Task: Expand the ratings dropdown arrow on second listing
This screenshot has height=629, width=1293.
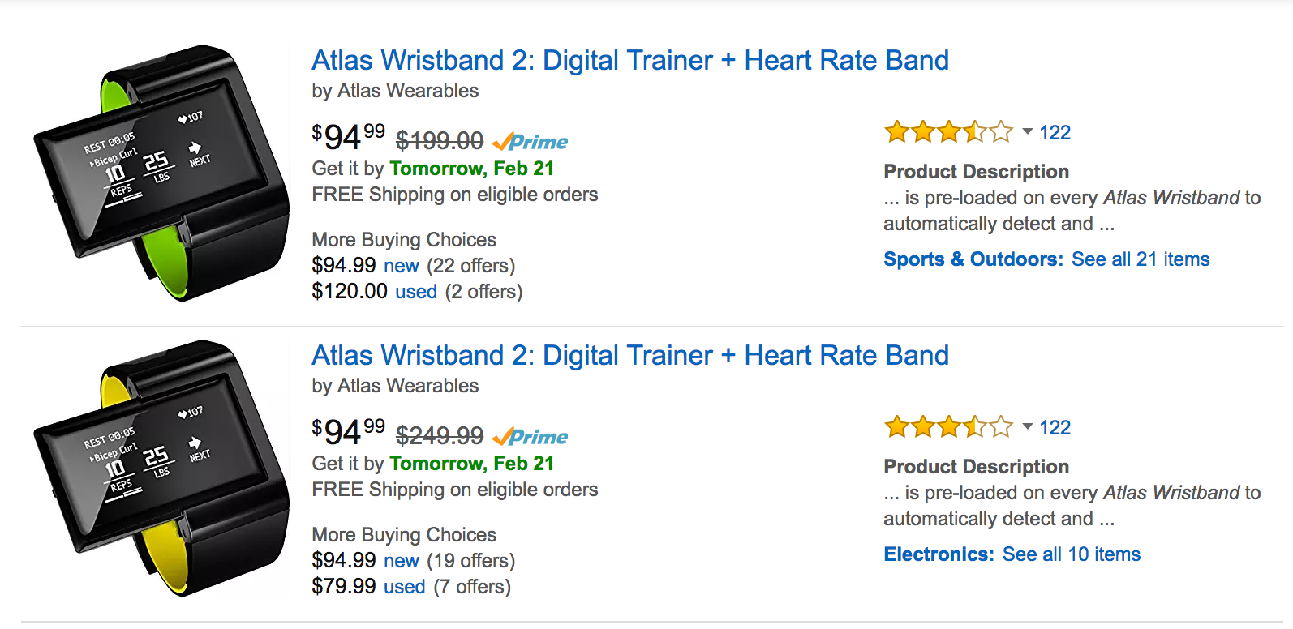Action: click(x=1027, y=426)
